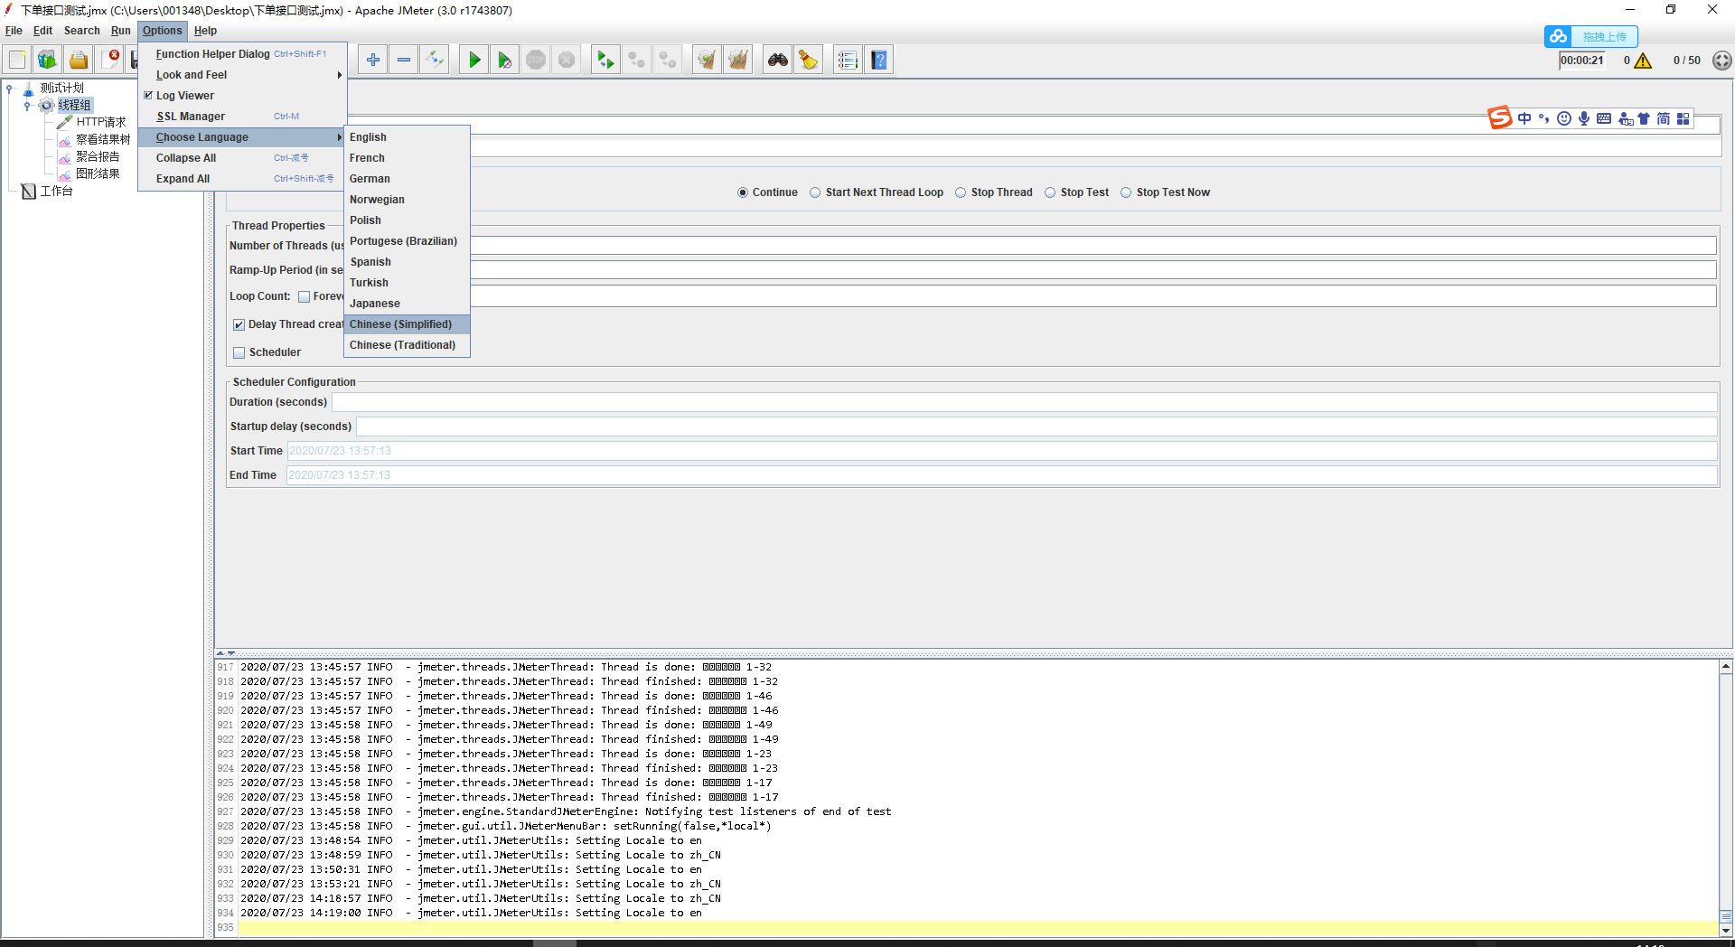Click the Duration (seconds) input field

pos(1024,402)
